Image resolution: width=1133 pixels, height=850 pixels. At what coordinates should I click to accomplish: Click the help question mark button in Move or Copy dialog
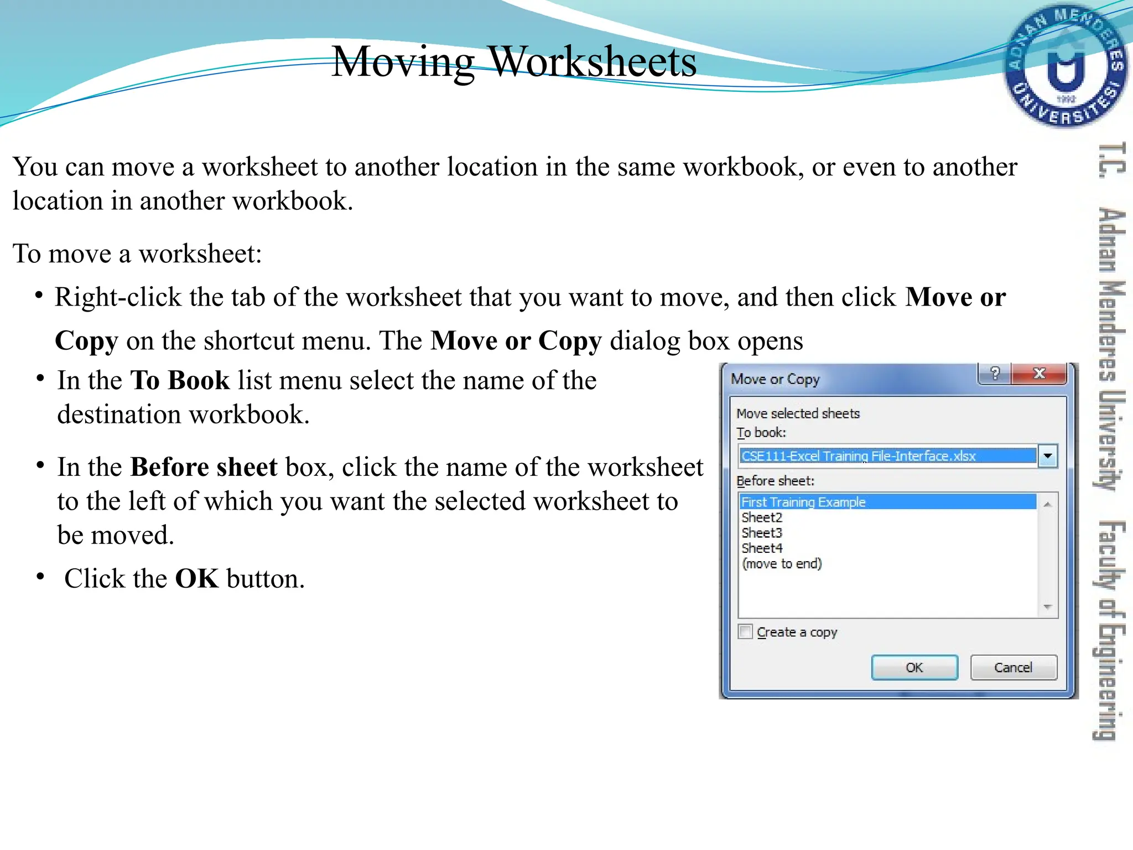995,374
